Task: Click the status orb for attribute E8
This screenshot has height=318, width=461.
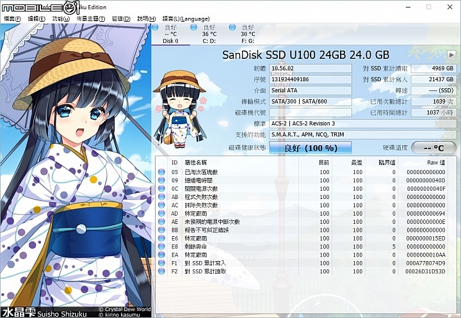Action: [x=161, y=246]
